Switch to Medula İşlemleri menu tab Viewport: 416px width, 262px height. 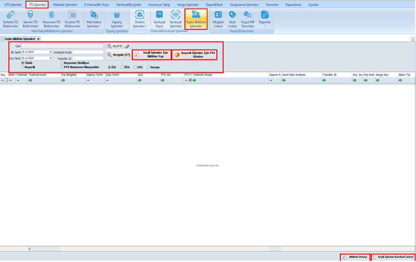point(65,5)
